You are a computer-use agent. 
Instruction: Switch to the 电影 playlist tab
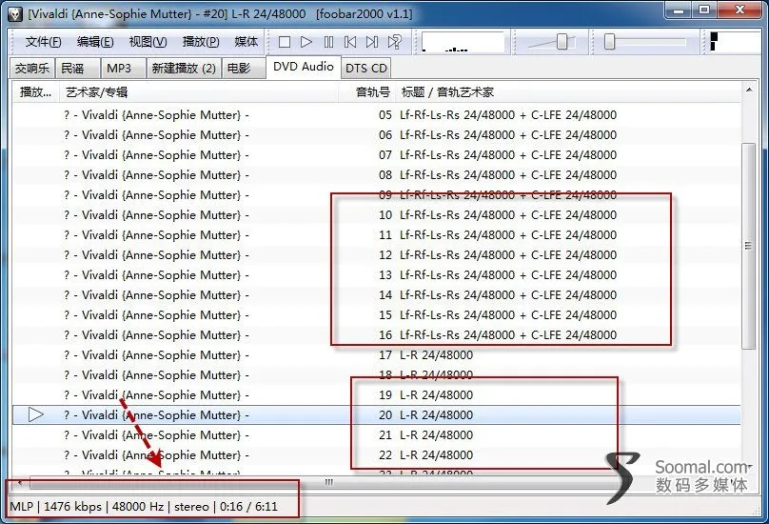click(244, 69)
